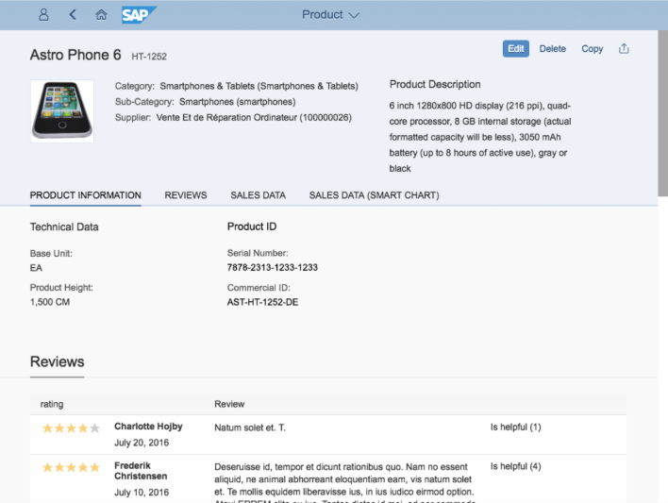668x503 pixels.
Task: Click the Is helpful (4) link
Action: click(515, 466)
